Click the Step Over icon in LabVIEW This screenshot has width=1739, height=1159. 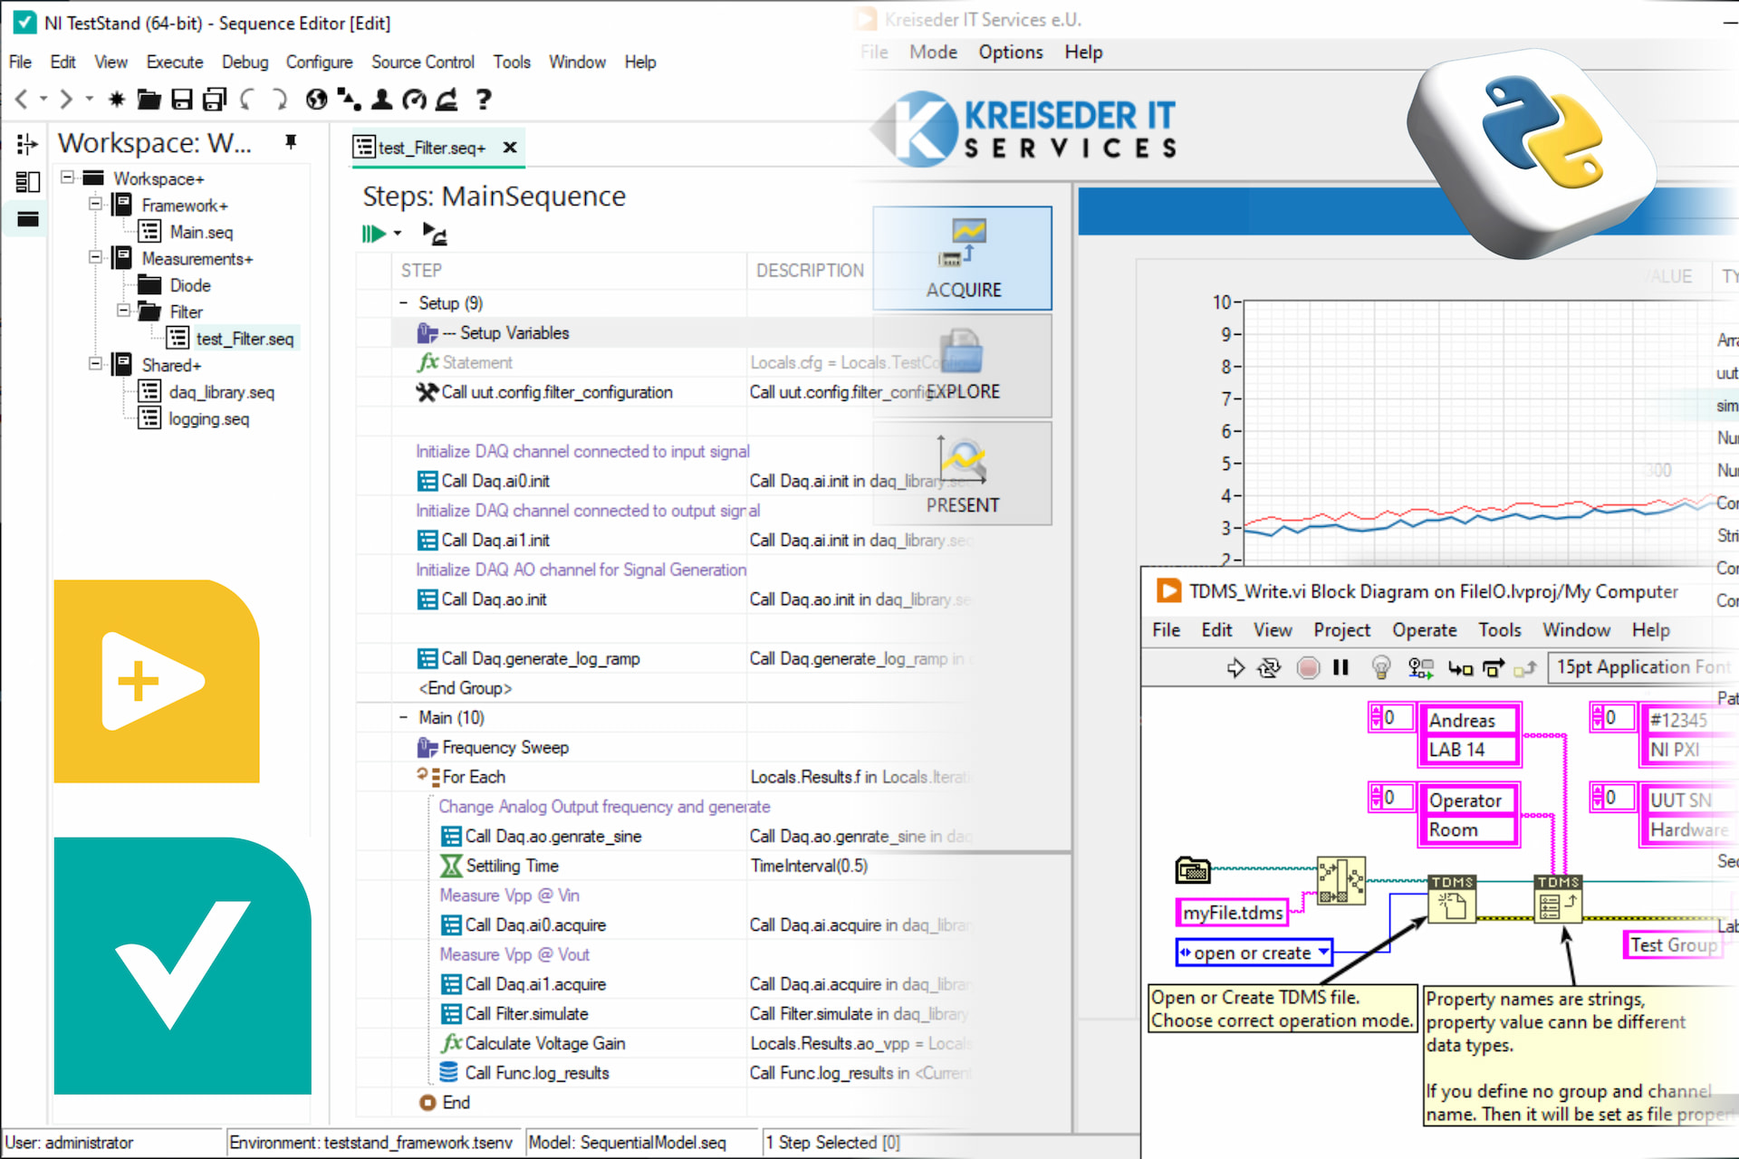[1493, 668]
